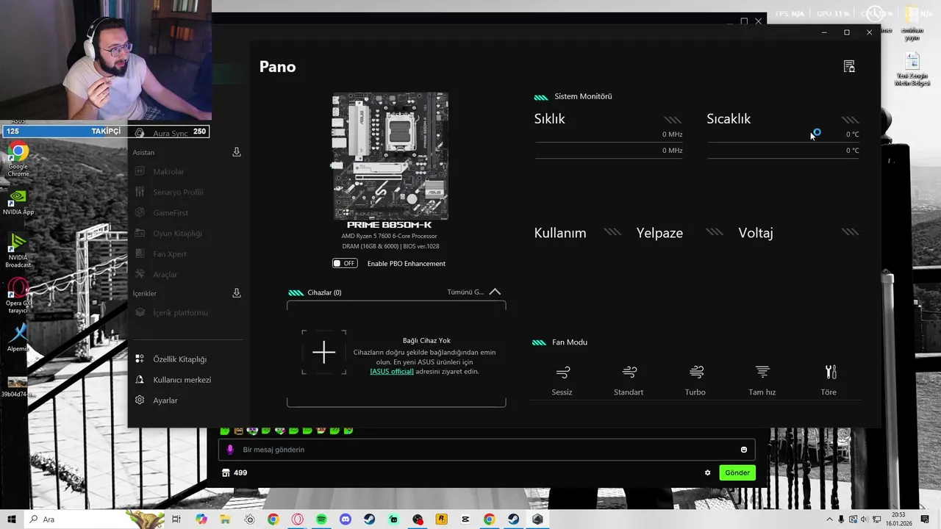Open İçerik platformu in the sidebar
The height and width of the screenshot is (529, 941).
(180, 313)
